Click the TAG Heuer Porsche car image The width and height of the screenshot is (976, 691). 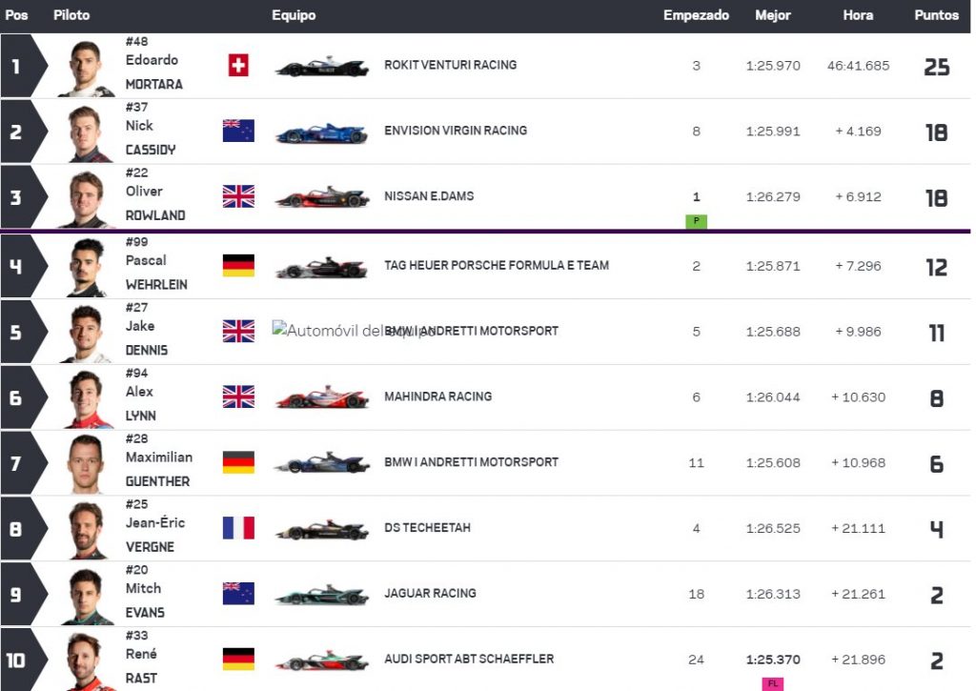(322, 267)
